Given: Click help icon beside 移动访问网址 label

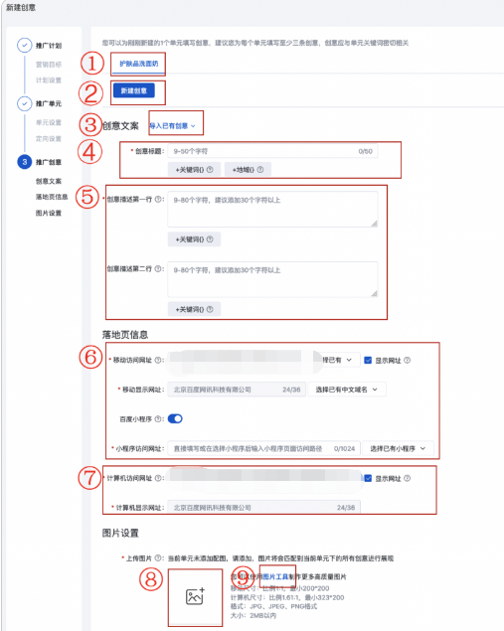Looking at the screenshot, I should pyautogui.click(x=158, y=360).
